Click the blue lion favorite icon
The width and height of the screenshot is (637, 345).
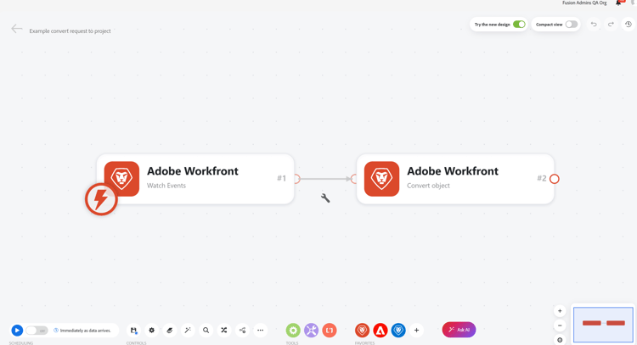398,331
